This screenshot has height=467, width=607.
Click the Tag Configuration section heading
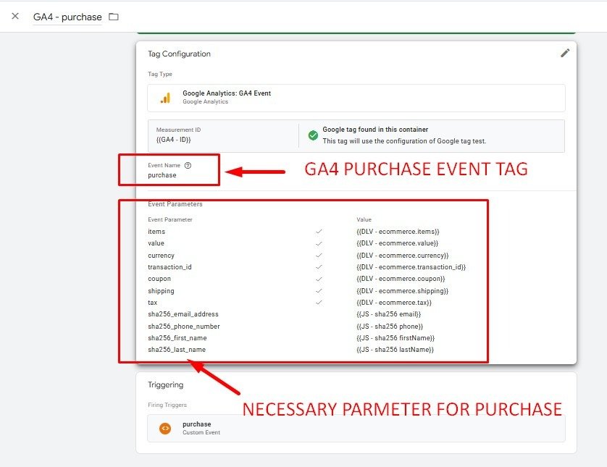pos(179,54)
